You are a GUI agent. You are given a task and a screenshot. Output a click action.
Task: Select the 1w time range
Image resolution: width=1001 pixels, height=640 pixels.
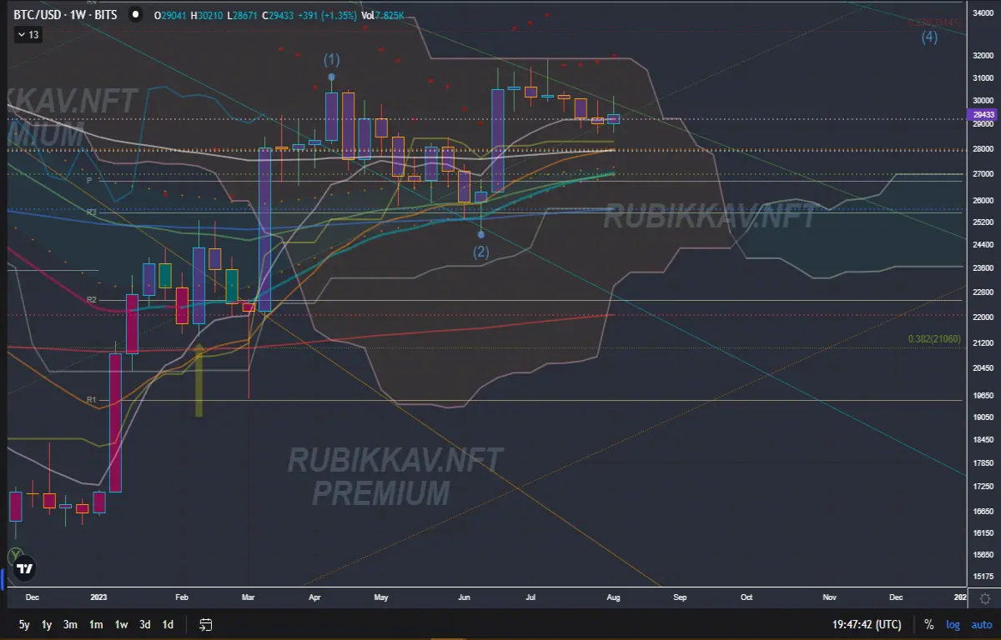click(121, 624)
